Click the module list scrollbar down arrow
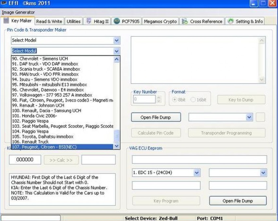This screenshot has width=278, height=221. pyautogui.click(x=116, y=146)
